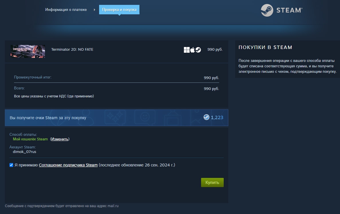Click the Всего total label

(x=19, y=88)
